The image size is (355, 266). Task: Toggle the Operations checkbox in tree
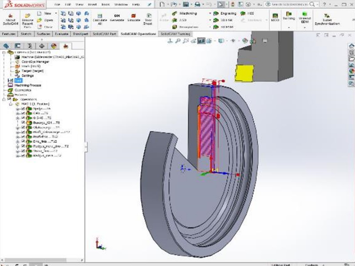coord(10,99)
